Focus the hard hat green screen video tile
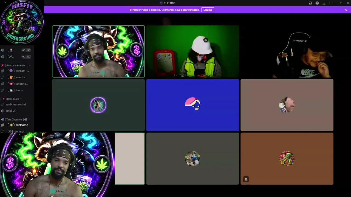Viewport: 351px width, 197px height. (x=193, y=51)
